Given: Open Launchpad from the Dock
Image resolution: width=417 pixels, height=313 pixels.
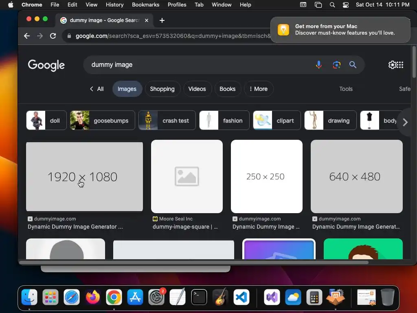Looking at the screenshot, I should coord(50,297).
